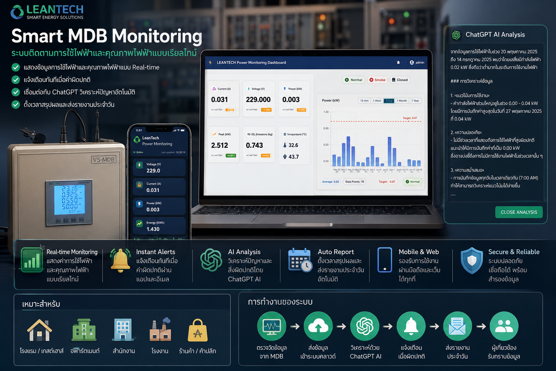
Task: Click the Smart MDB Monitoring title
Action: (x=106, y=36)
